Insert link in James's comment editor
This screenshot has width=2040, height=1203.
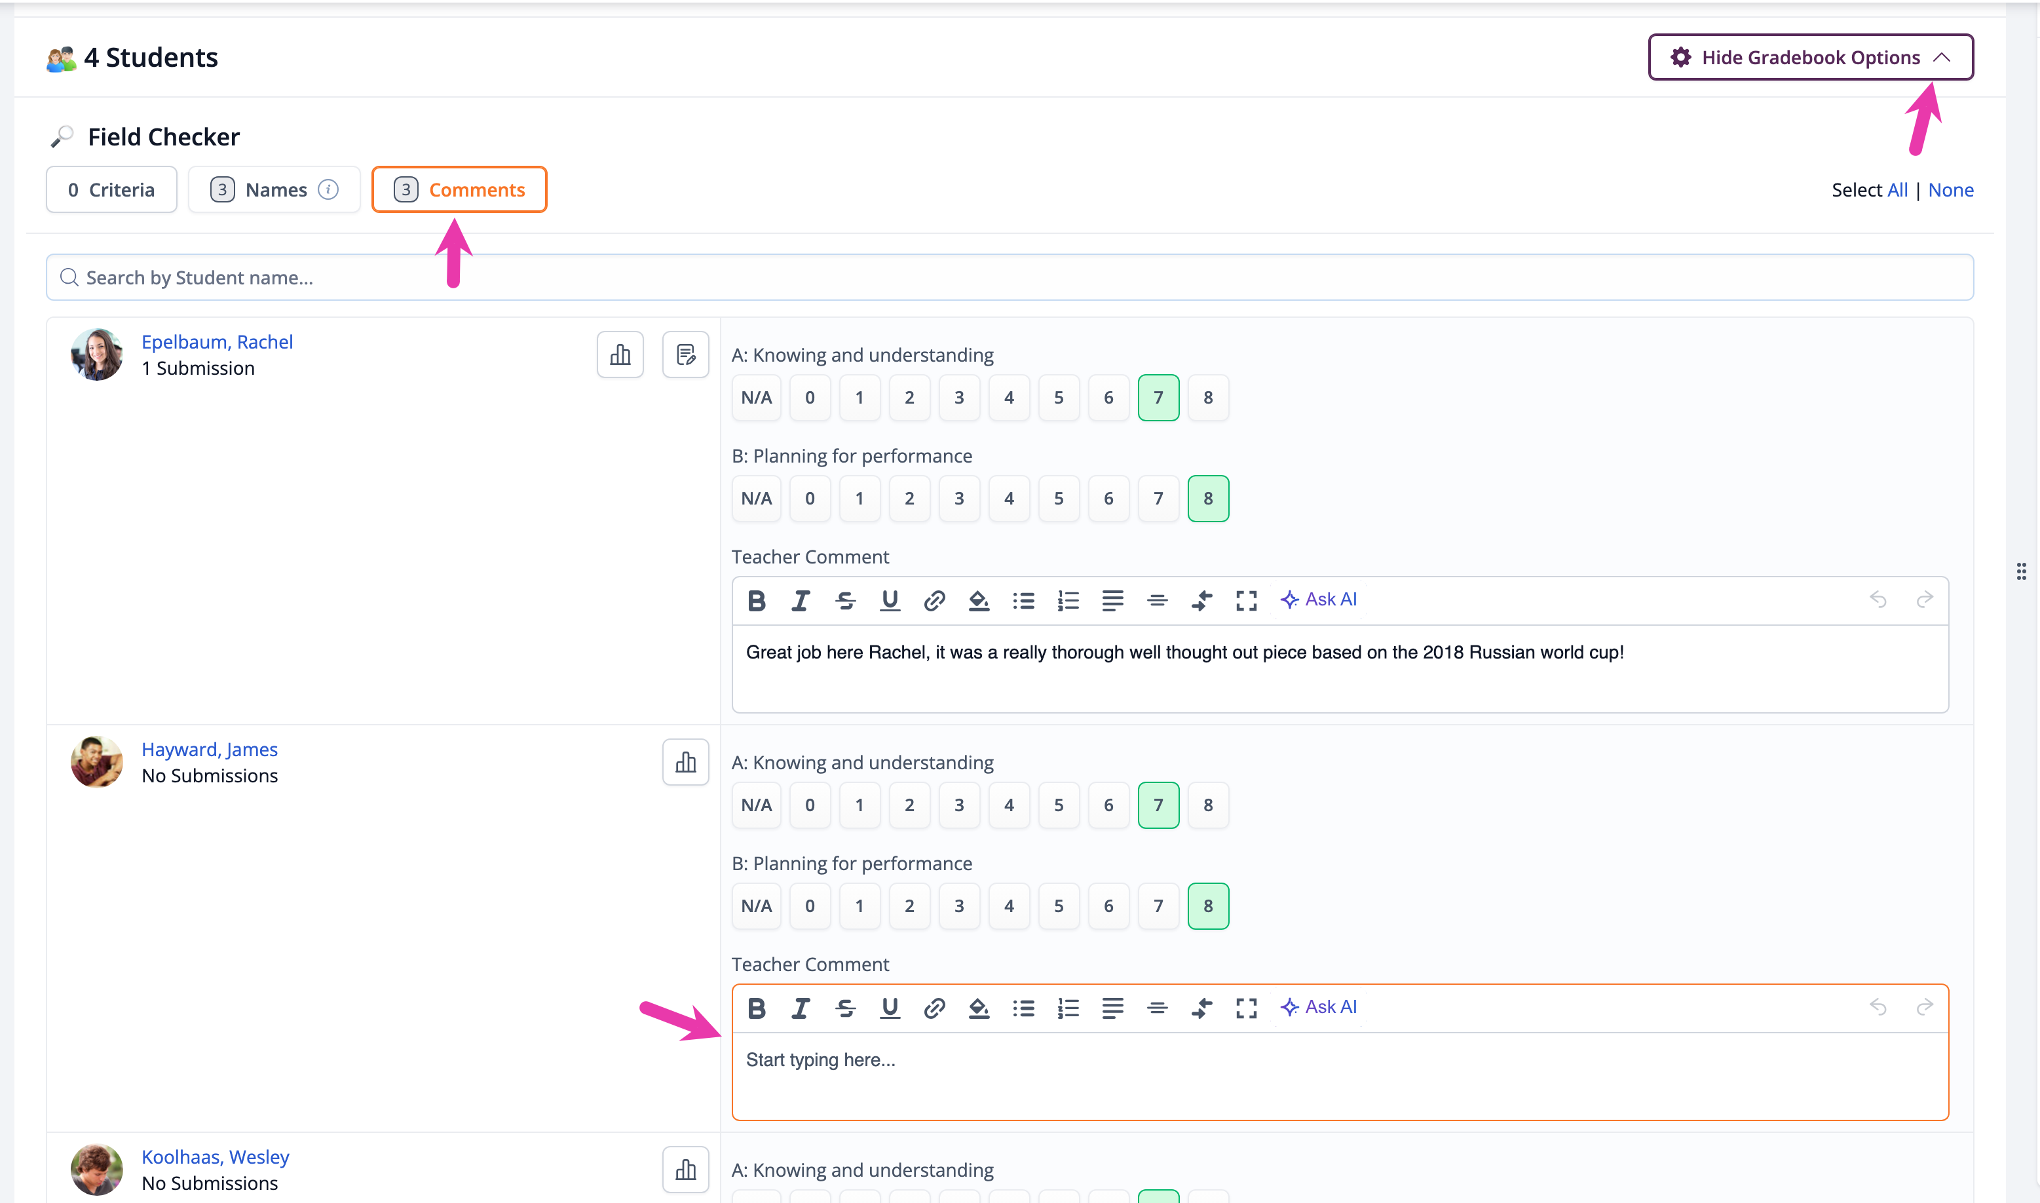point(934,1008)
